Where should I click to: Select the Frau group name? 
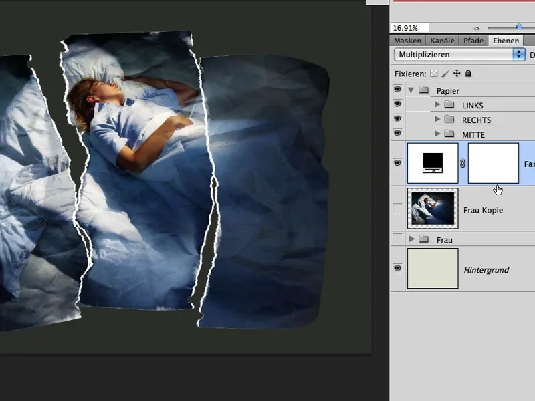(445, 240)
